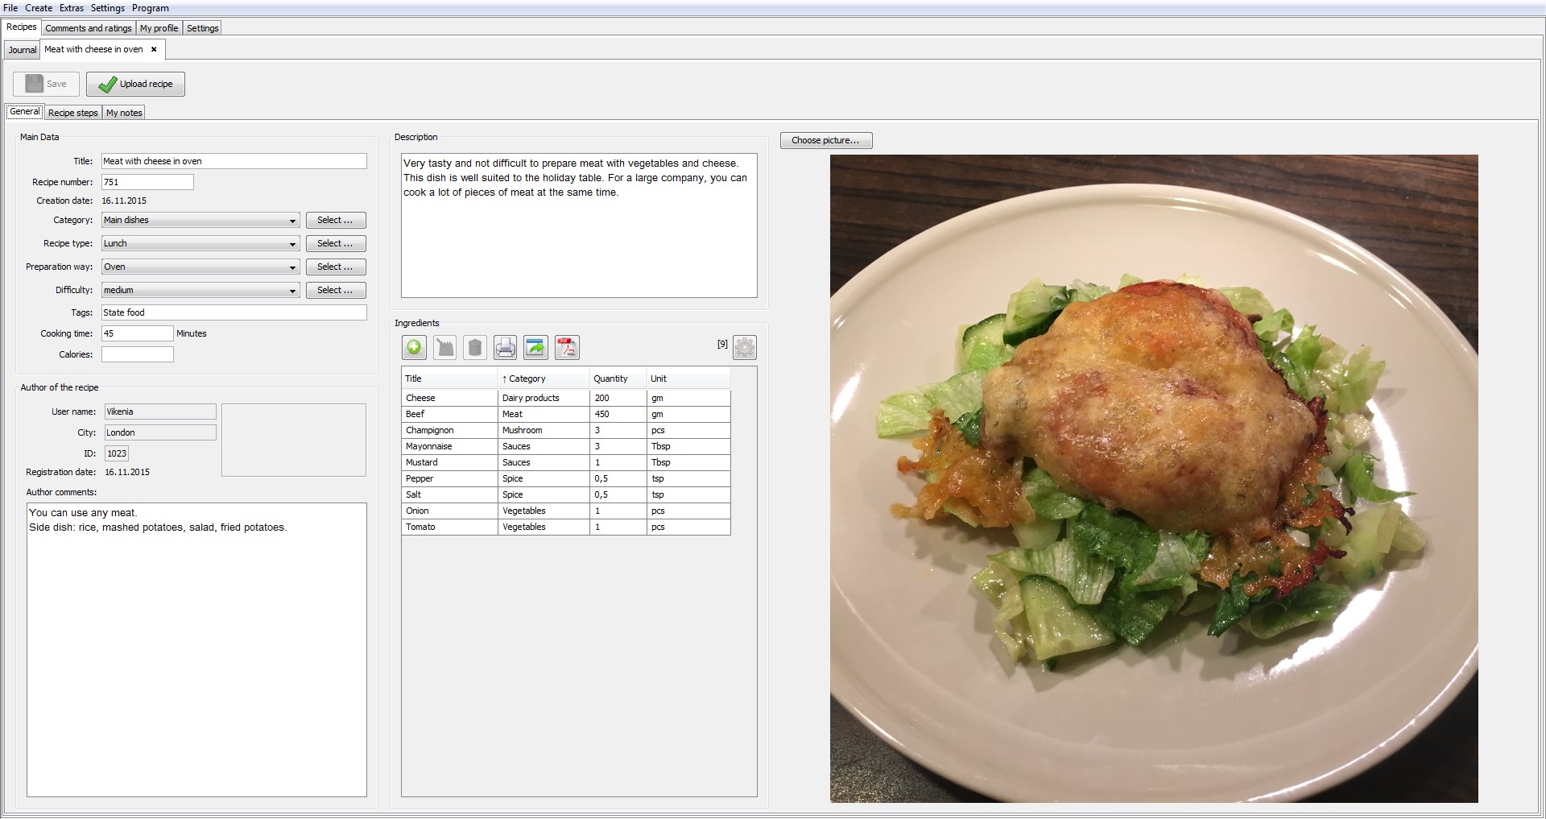Click inside the Calories input field
This screenshot has width=1546, height=819.
coord(137,354)
